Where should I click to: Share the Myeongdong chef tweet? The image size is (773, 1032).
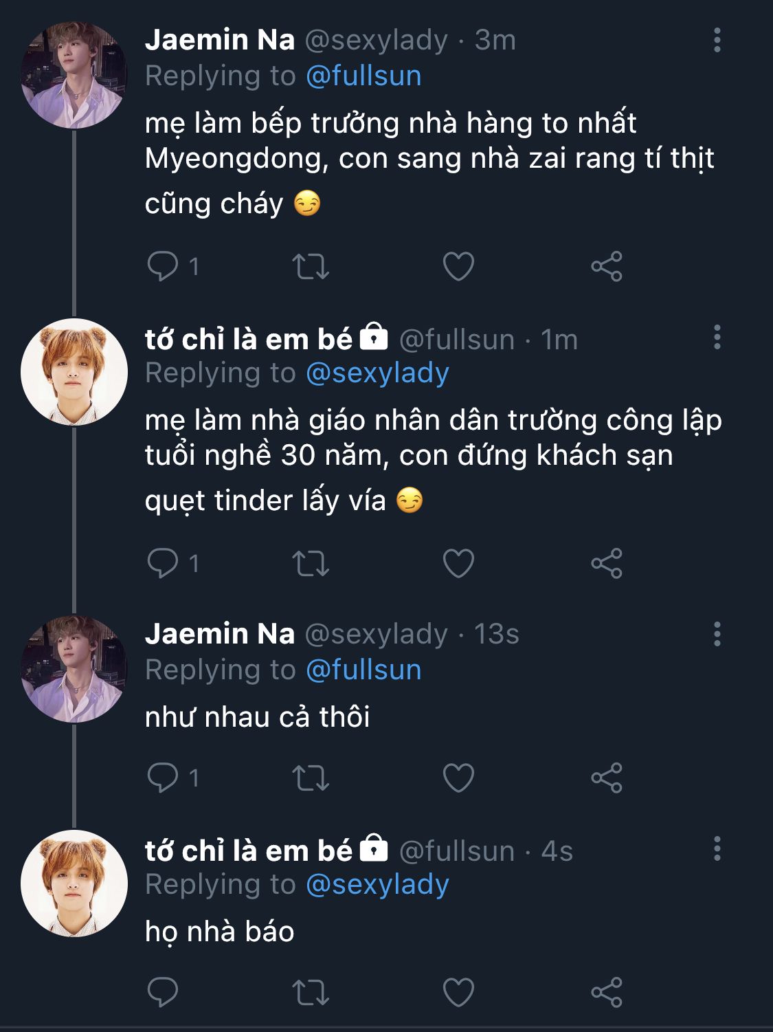[606, 266]
